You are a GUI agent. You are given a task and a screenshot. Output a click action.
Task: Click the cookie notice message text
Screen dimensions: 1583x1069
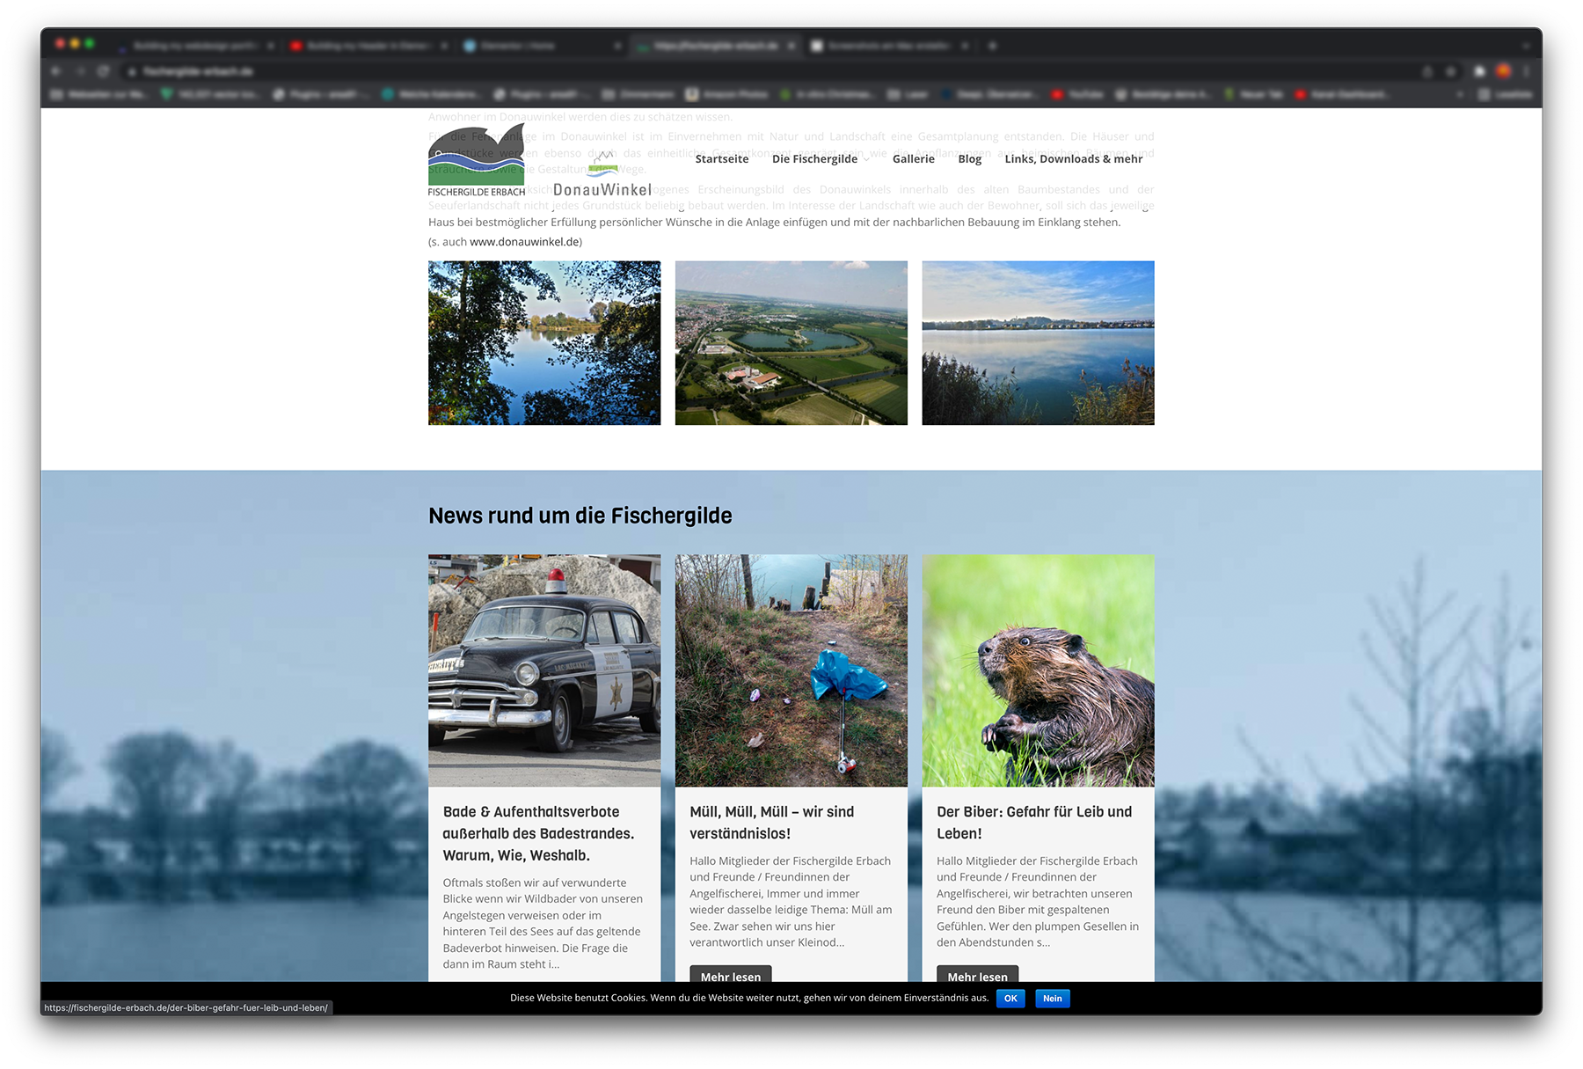749,999
